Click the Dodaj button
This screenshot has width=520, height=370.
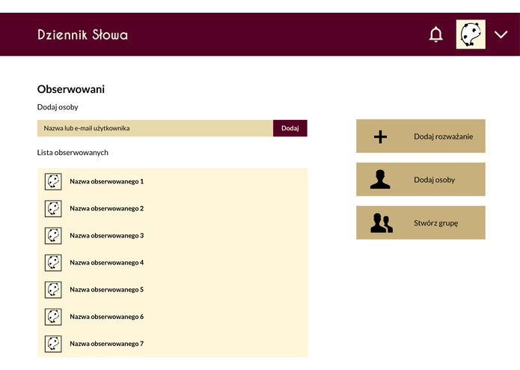coord(290,128)
